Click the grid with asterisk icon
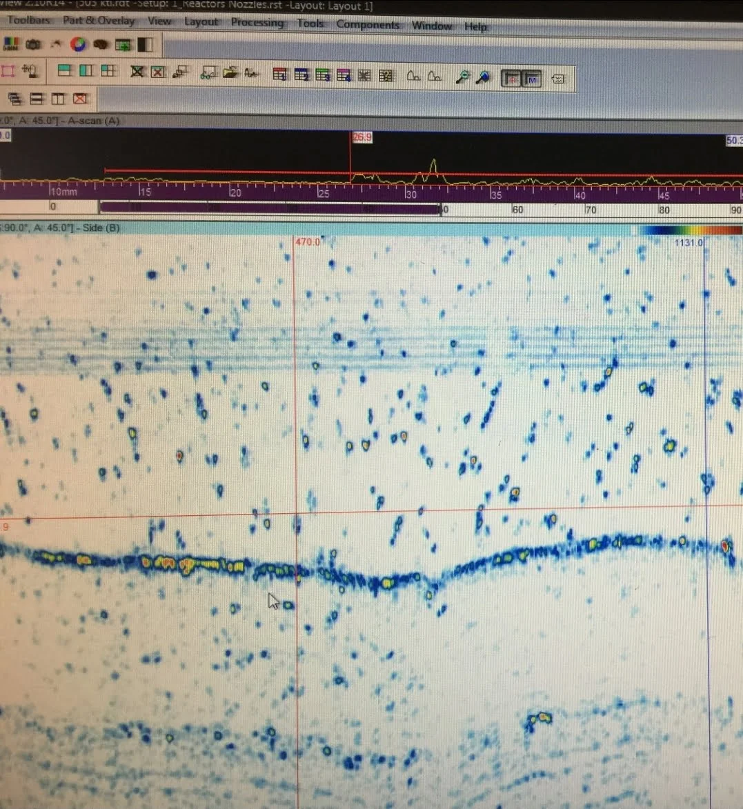 (x=364, y=76)
